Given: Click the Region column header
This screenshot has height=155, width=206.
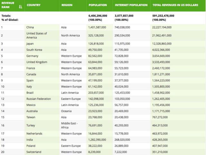Looking at the screenshot, I should point(67,5).
